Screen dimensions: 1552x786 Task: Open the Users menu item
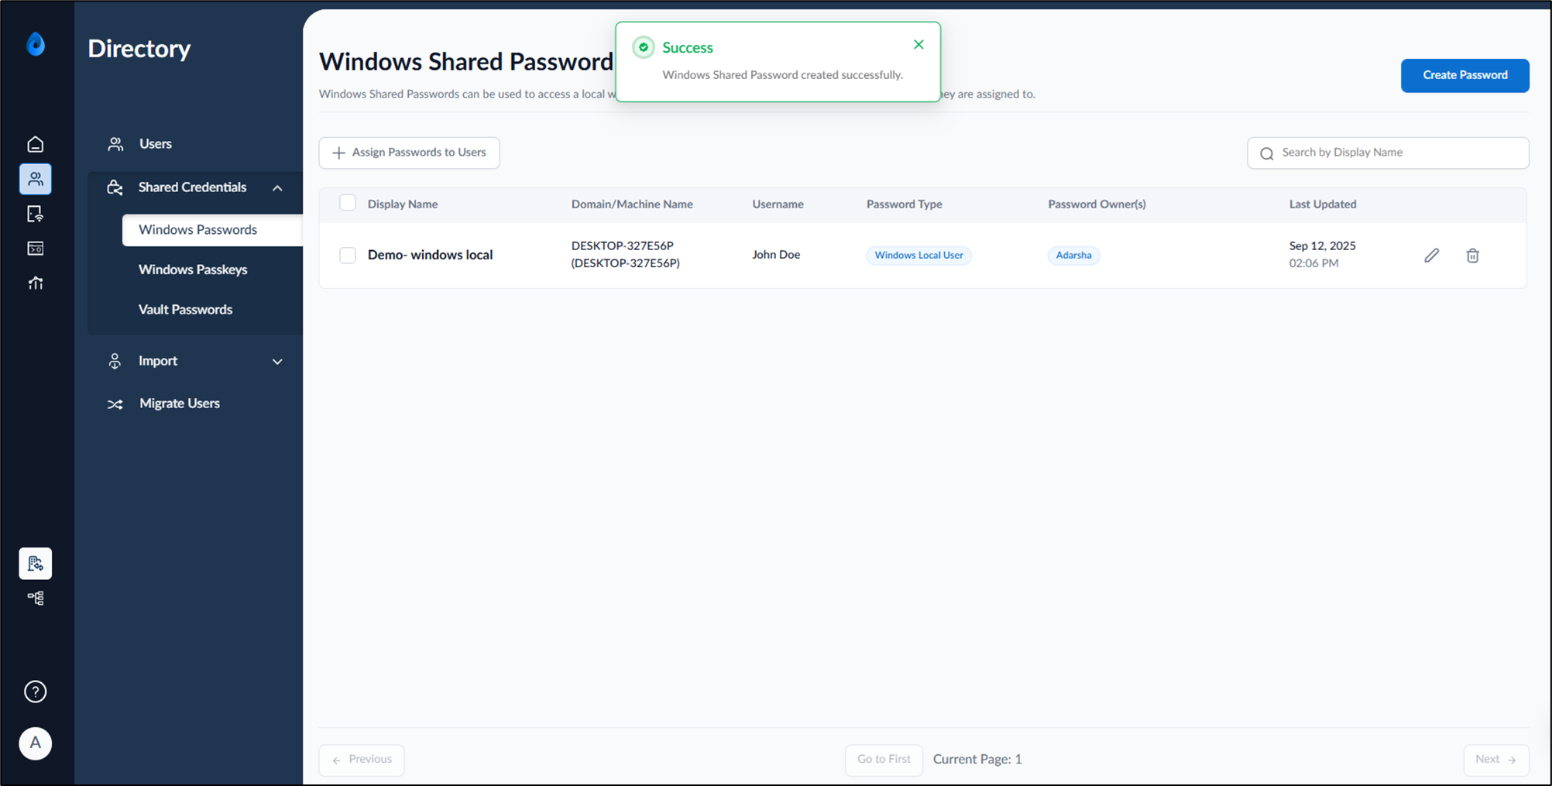pos(155,144)
